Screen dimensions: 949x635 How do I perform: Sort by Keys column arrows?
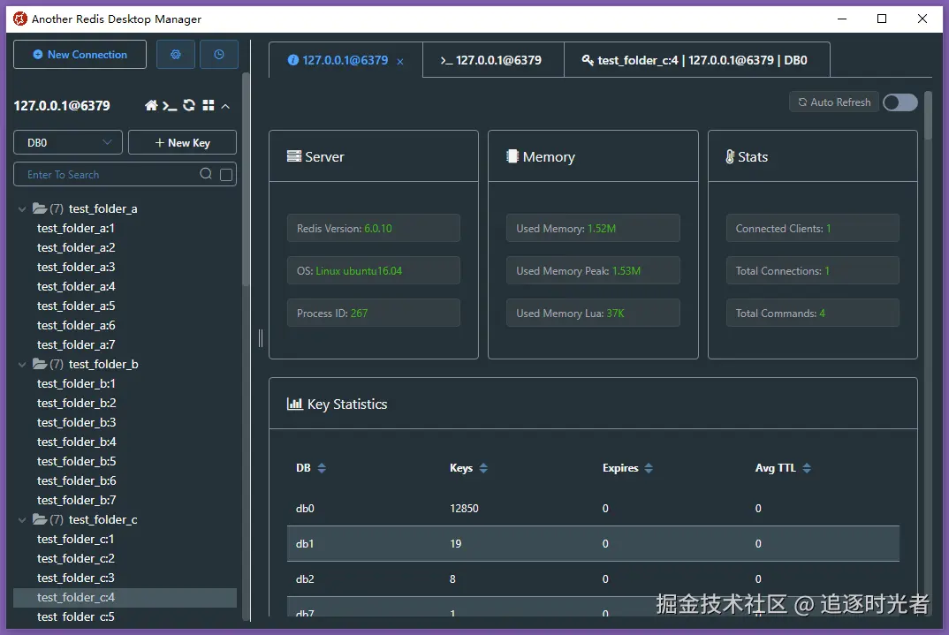[x=483, y=468]
